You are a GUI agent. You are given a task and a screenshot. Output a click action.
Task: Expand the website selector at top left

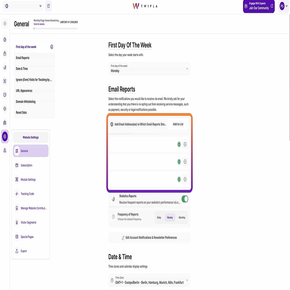click(x=23, y=6)
